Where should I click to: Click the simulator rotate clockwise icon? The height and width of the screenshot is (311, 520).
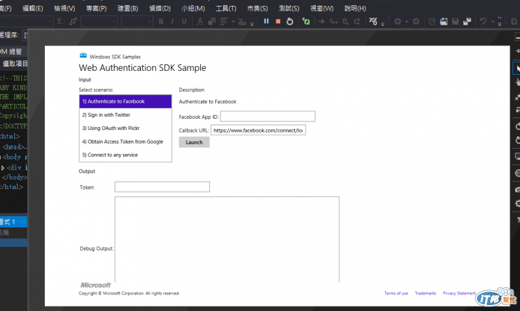point(517,126)
